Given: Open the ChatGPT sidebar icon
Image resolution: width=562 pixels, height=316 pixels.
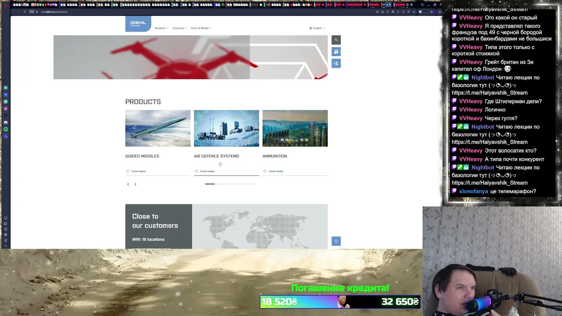Looking at the screenshot, I should pos(6,88).
